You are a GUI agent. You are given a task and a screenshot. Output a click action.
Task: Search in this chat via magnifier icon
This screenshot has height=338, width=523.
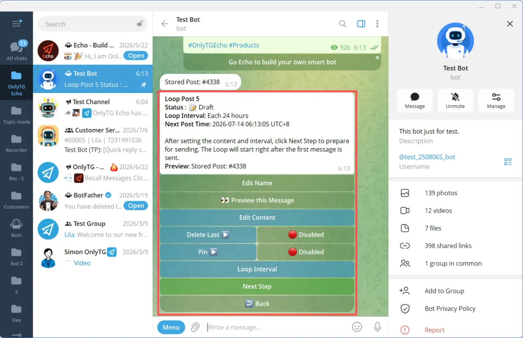tap(343, 24)
